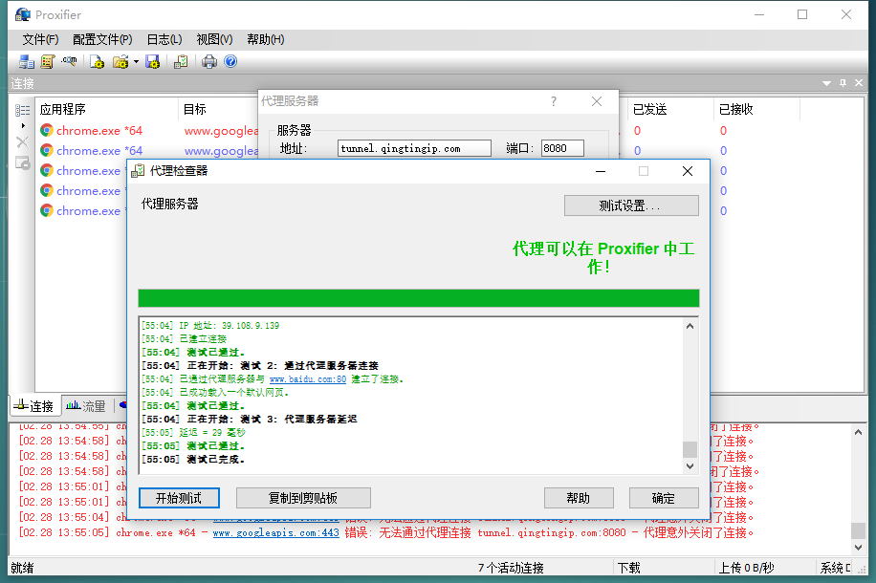Screen dimensions: 876x583
Task: Open the www.baidu.com:80 link in test log
Action: 308,379
